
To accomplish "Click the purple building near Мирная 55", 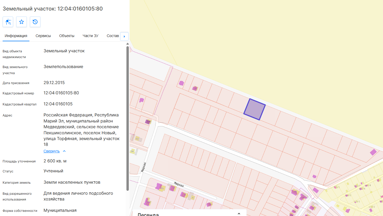I will 159,186.
